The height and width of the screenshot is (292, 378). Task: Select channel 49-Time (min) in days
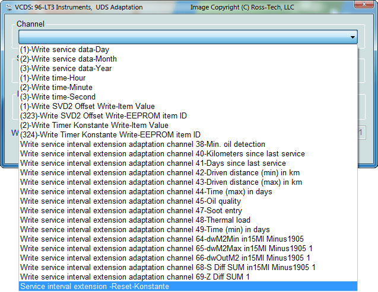click(x=188, y=229)
